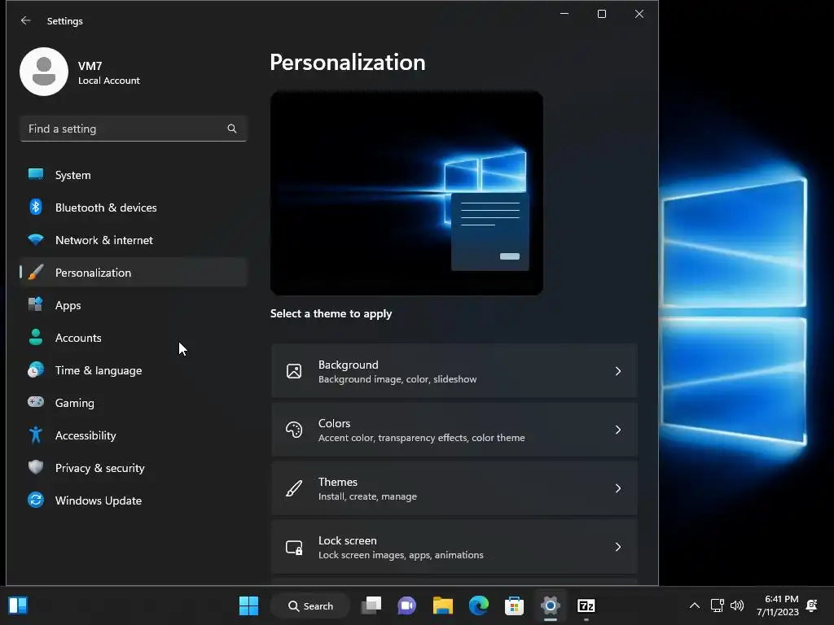Screen dimensions: 834x625
Task: Expand the Background settings chevron
Action: pos(618,371)
